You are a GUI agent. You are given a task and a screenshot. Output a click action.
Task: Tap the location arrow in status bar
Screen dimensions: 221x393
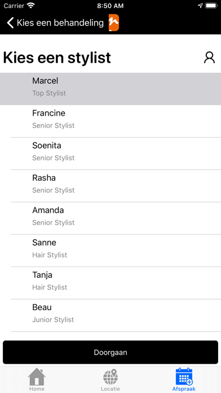tap(200, 6)
